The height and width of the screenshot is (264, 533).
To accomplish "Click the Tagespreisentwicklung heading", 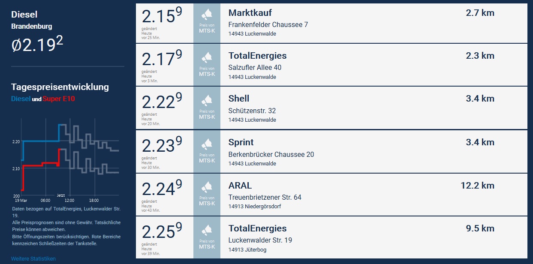I will click(60, 87).
